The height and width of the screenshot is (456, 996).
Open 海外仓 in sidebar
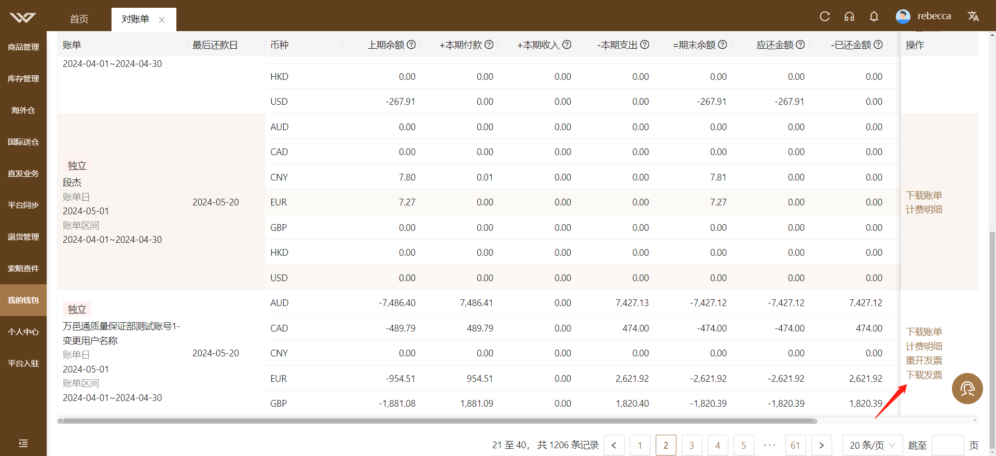pos(23,110)
